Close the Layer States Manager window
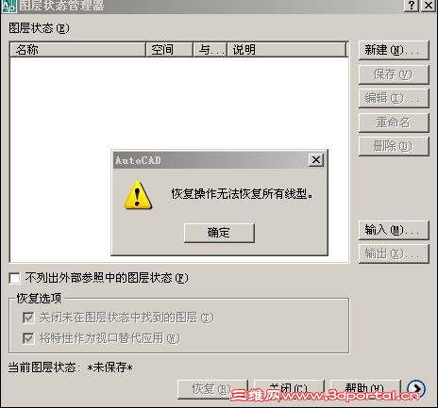The height and width of the screenshot is (408, 438). [x=429, y=6]
